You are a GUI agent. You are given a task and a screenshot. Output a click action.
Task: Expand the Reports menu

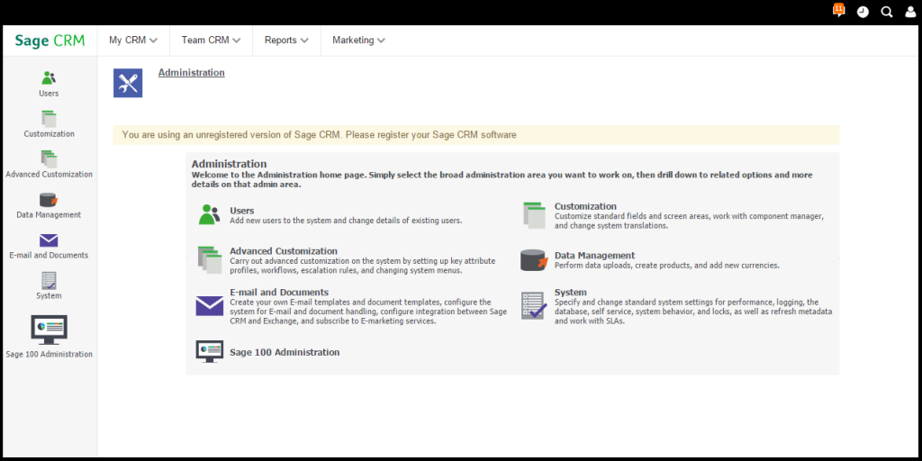[x=286, y=40]
